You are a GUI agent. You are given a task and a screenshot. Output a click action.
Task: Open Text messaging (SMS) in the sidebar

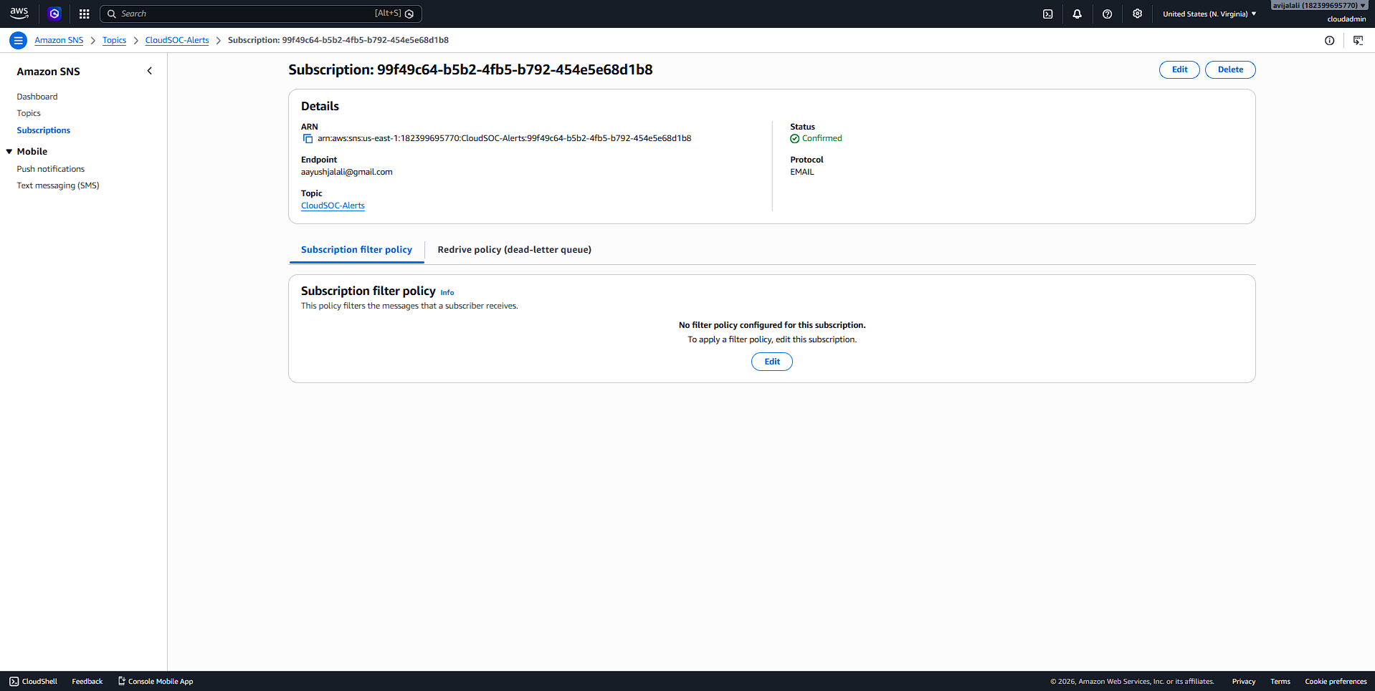[x=58, y=185]
